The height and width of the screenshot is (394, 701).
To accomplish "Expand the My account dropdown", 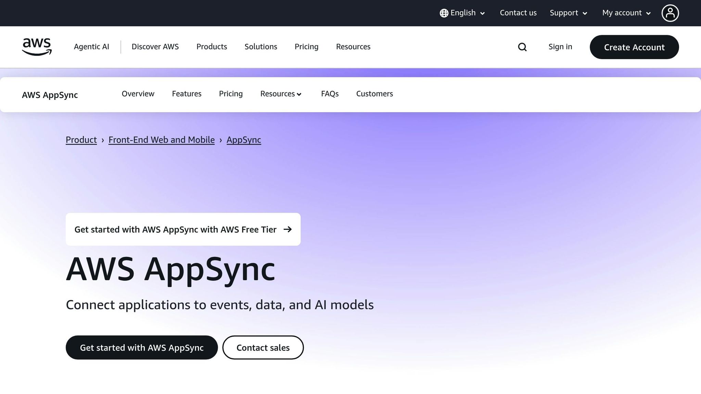I will pyautogui.click(x=626, y=13).
